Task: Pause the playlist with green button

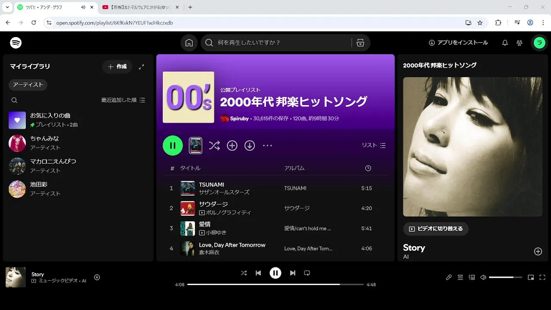Action: coord(173,146)
